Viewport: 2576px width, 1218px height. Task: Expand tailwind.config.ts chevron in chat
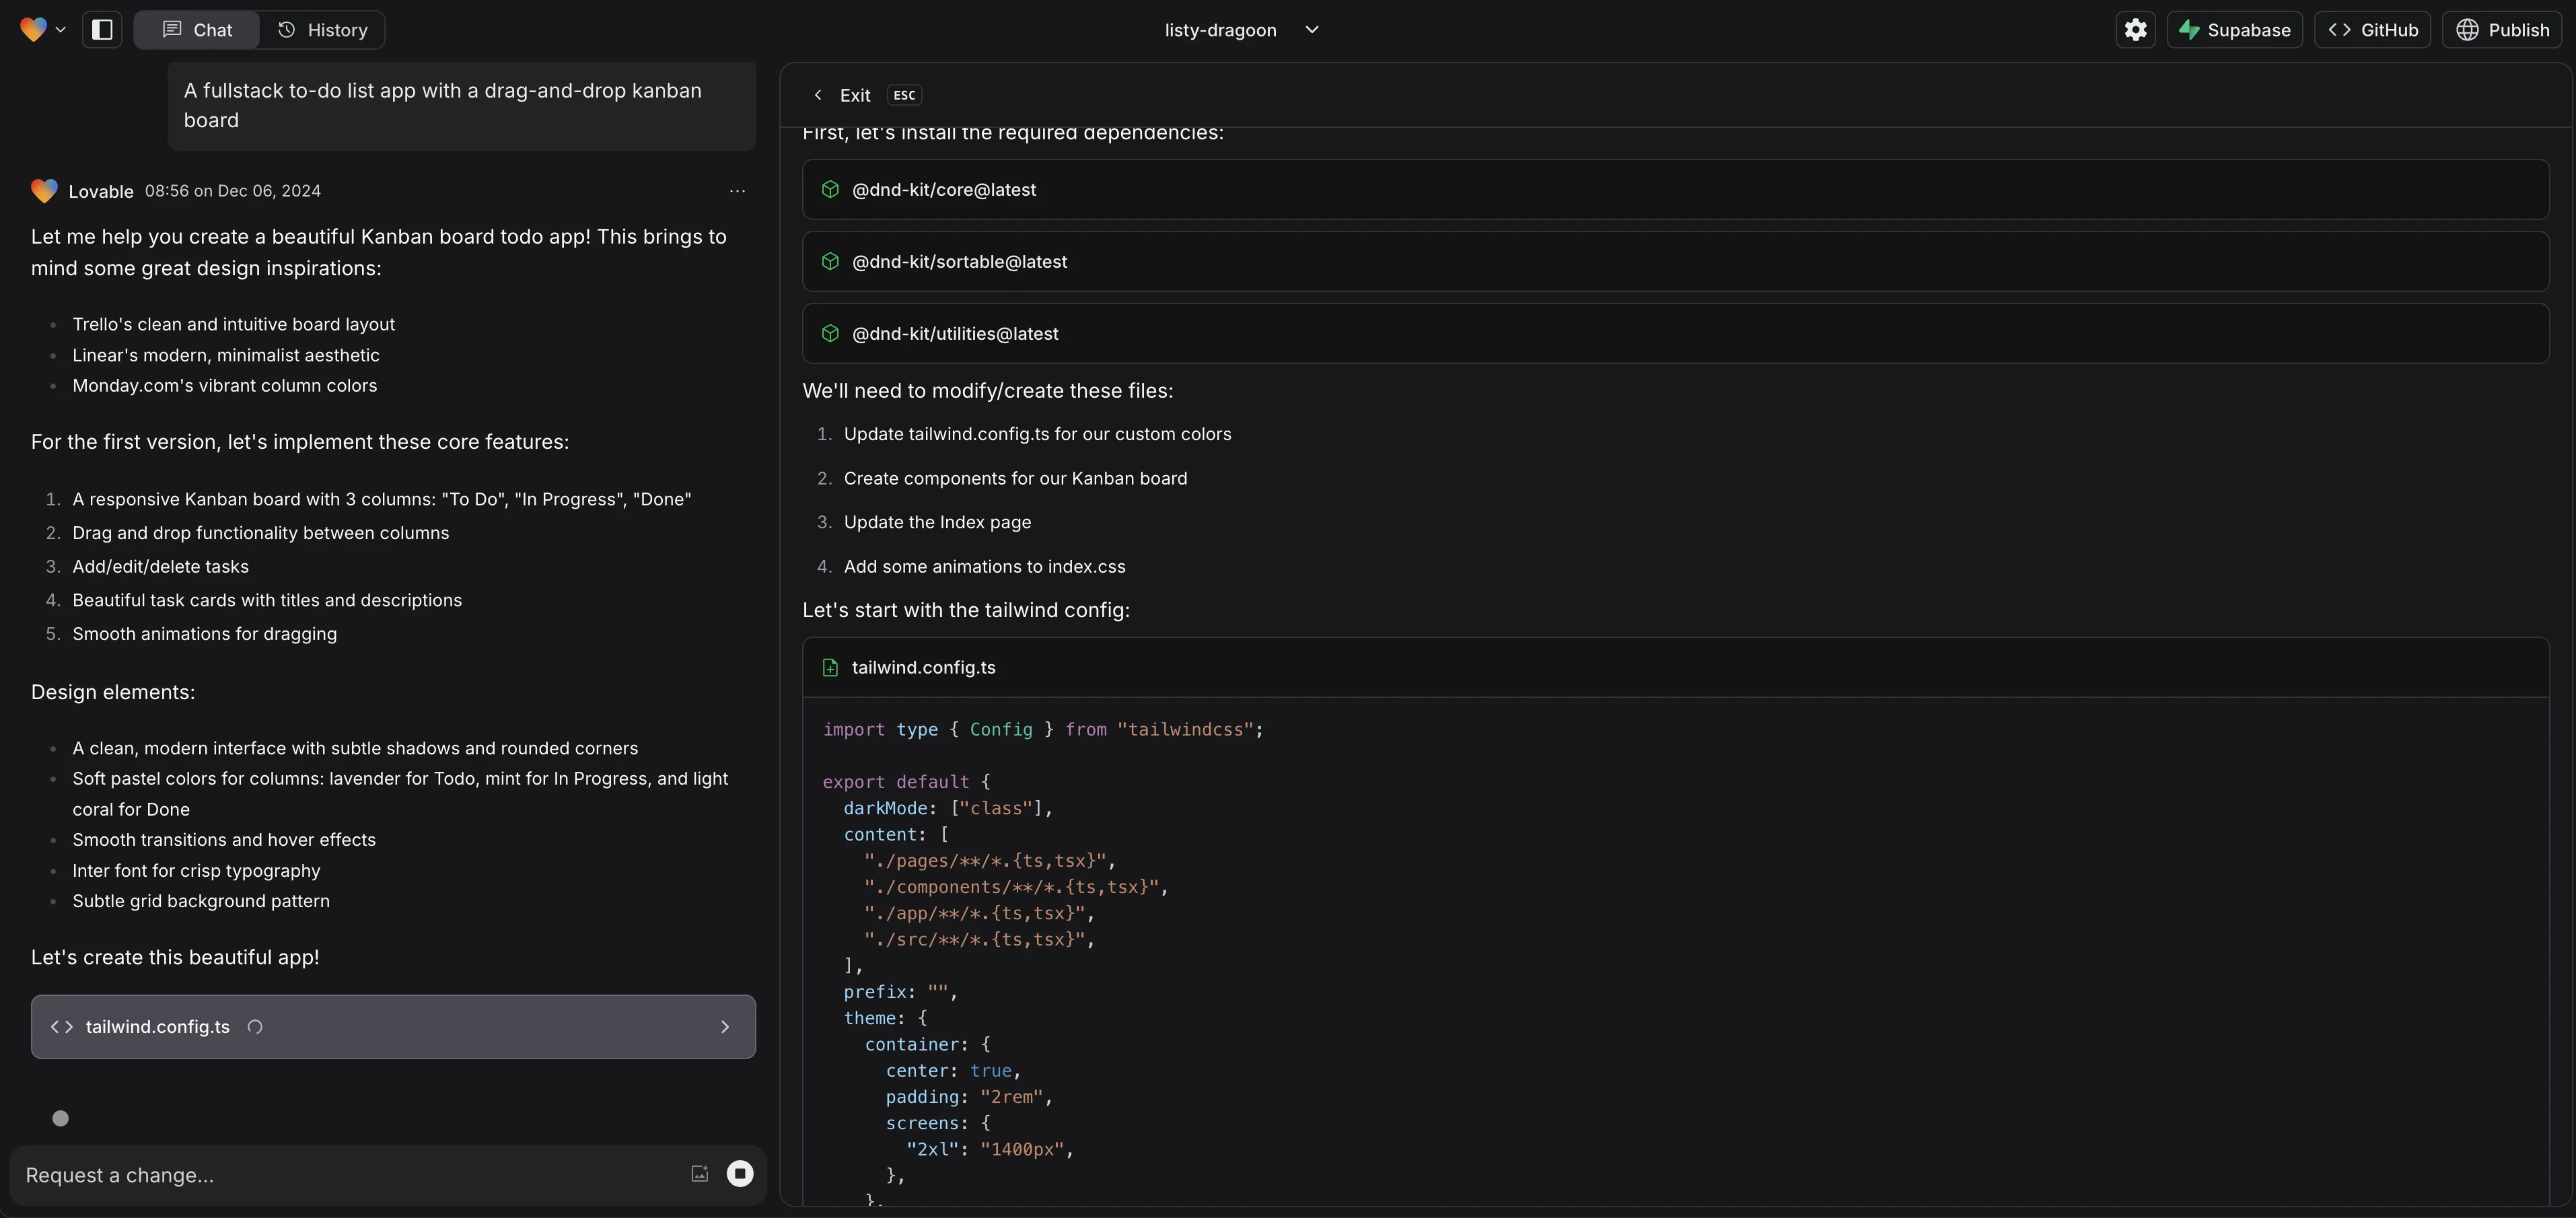pos(725,1027)
